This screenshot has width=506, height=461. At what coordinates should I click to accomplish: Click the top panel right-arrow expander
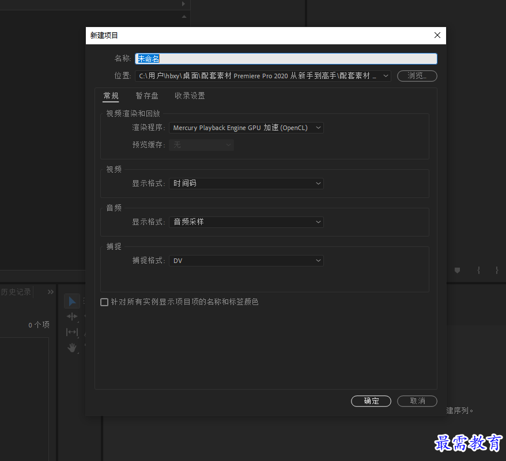point(183,4)
